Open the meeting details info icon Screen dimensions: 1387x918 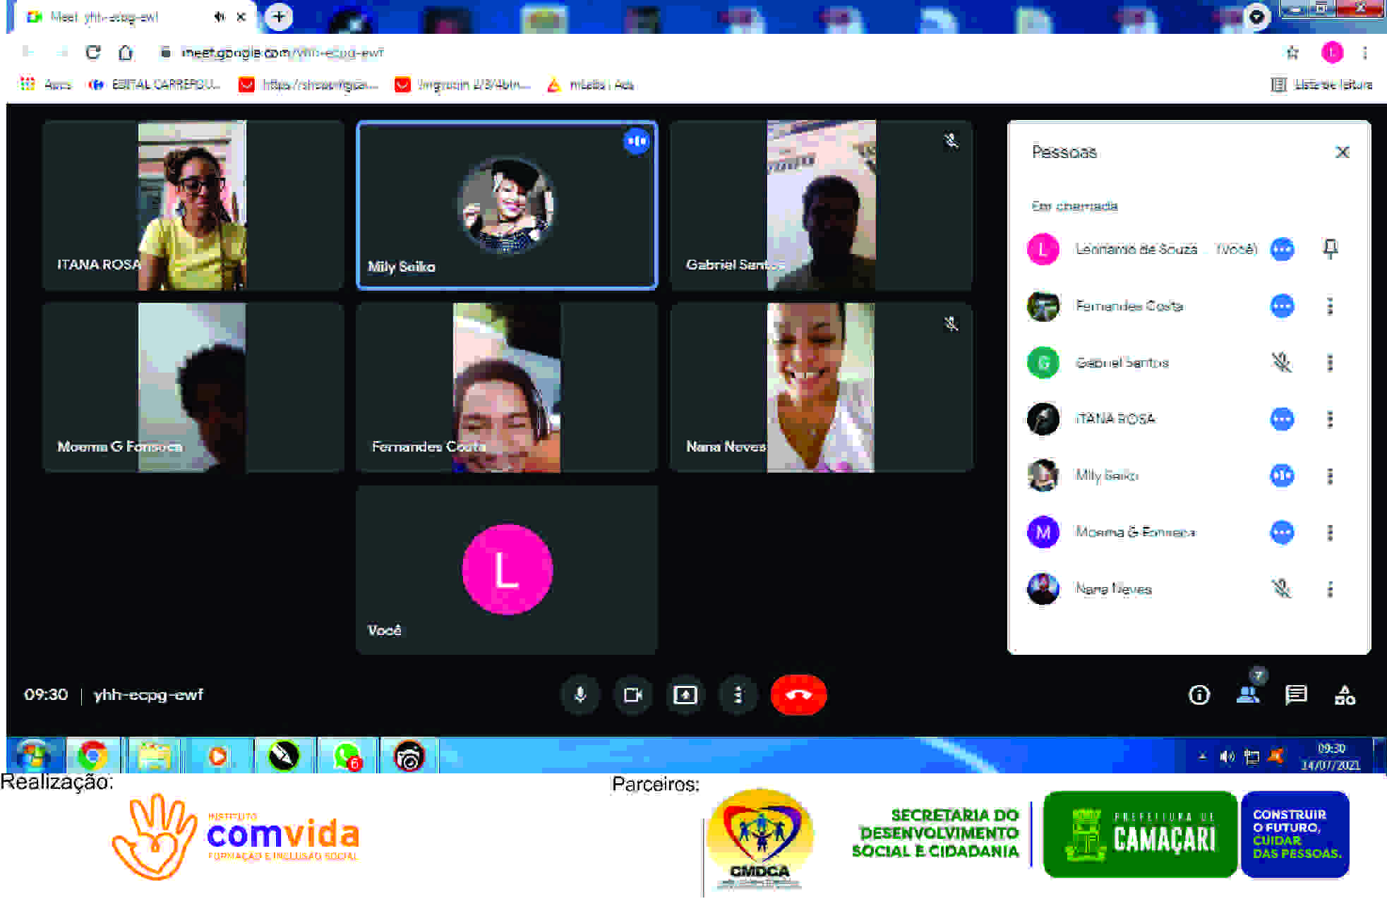(1199, 696)
